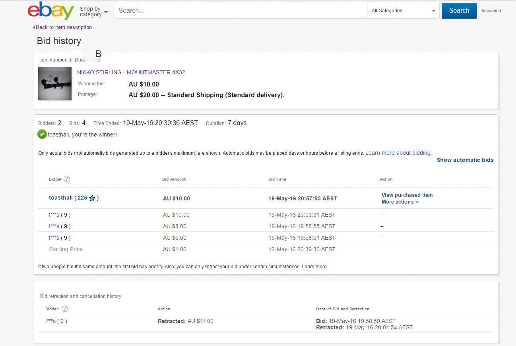Viewport: 516px width, 346px height.
Task: Click Show automatic bids
Action: coord(465,160)
